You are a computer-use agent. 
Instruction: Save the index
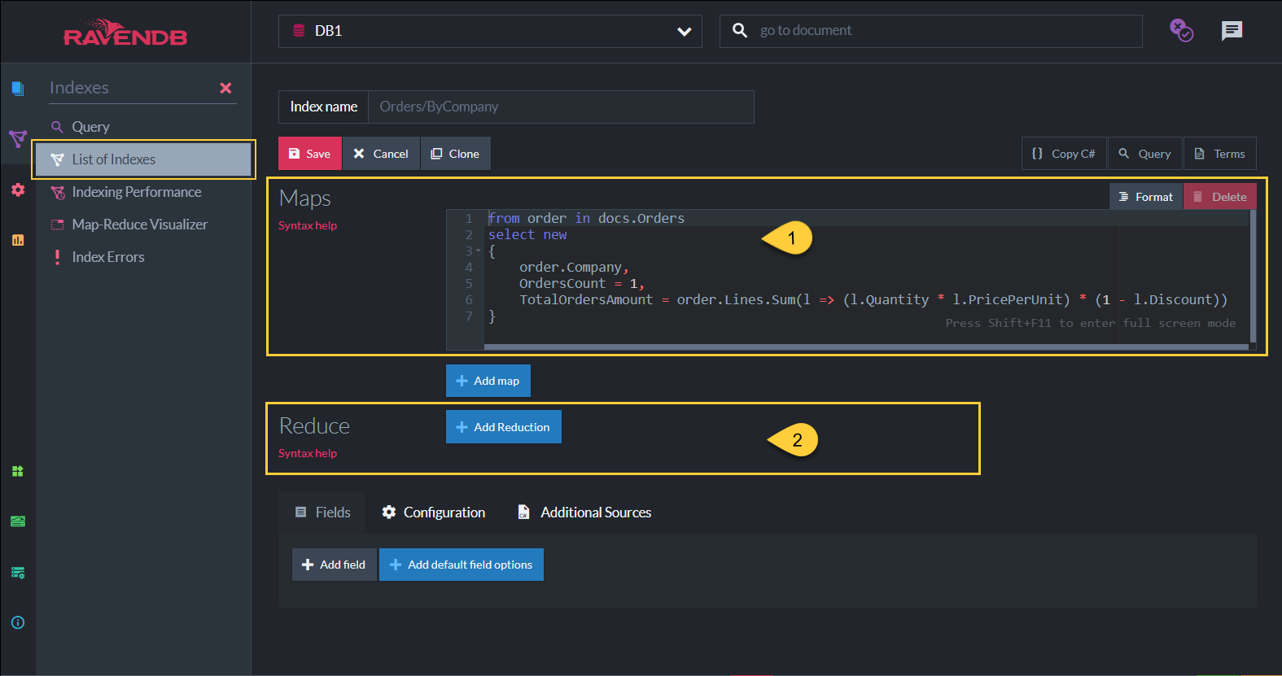310,154
